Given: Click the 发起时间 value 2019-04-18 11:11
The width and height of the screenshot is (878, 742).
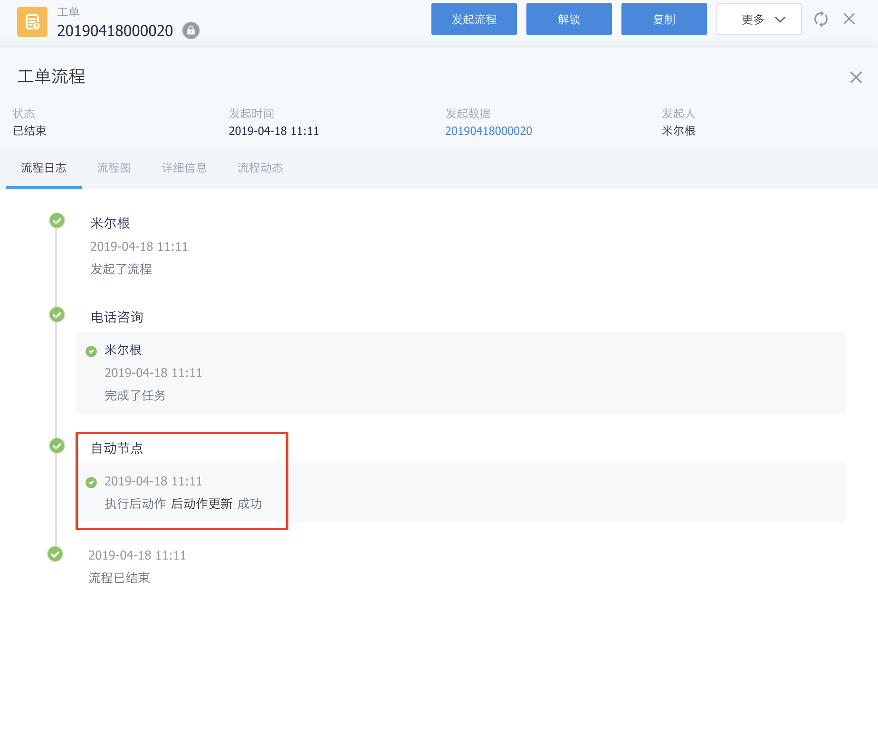Looking at the screenshot, I should coord(274,131).
